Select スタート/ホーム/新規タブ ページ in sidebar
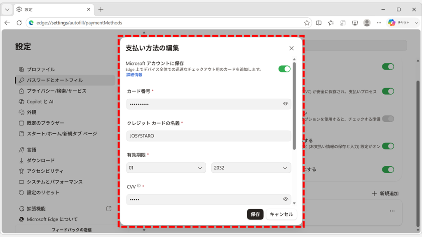Image resolution: width=422 pixels, height=237 pixels. point(66,134)
